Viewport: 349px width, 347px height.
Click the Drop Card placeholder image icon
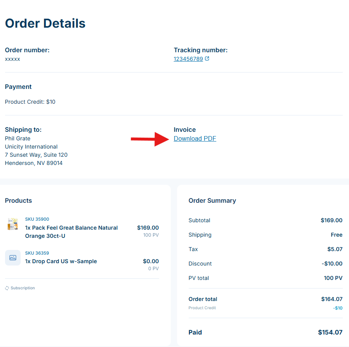(x=13, y=258)
